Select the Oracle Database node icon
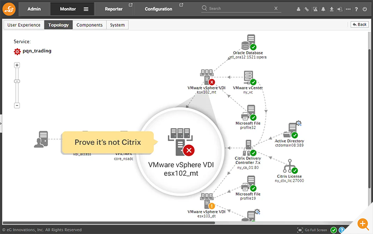Viewport: 373px width, 234px height. (249, 42)
